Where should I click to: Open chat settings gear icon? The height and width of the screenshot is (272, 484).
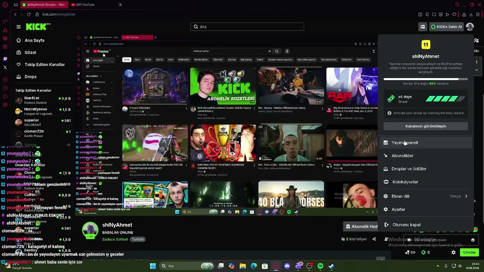click(453, 252)
